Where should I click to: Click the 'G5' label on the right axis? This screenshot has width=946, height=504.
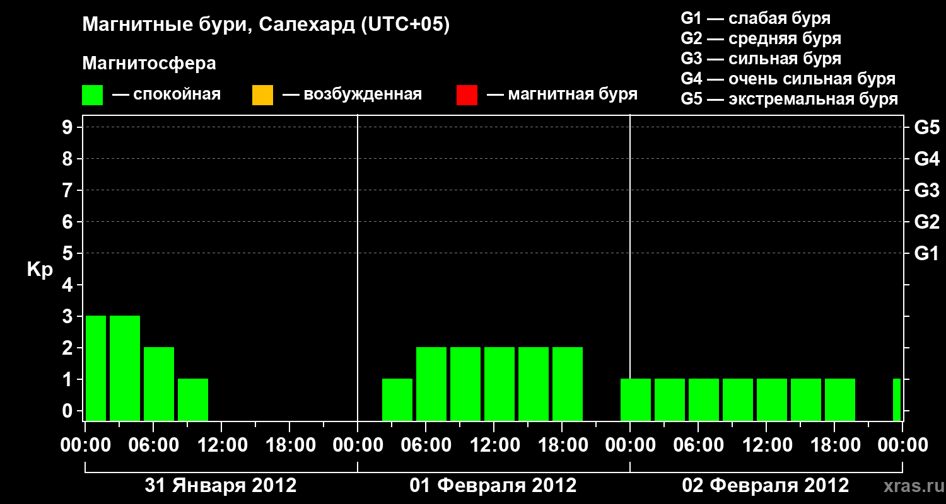click(x=927, y=127)
